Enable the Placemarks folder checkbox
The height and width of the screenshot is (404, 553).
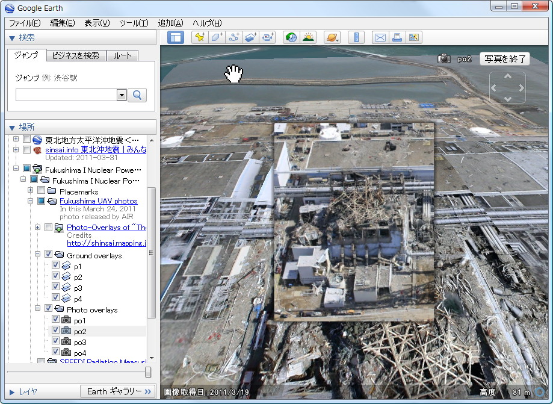[x=41, y=191]
